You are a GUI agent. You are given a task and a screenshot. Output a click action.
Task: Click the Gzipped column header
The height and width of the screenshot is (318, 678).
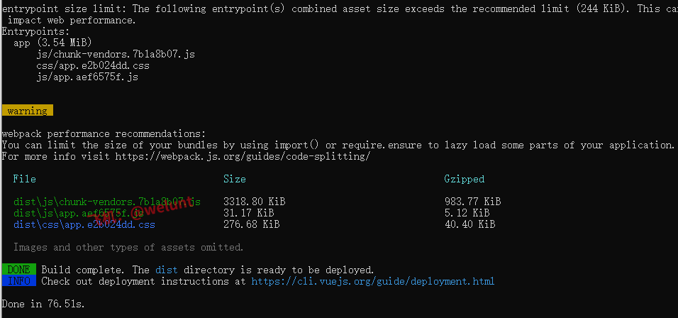click(x=465, y=179)
